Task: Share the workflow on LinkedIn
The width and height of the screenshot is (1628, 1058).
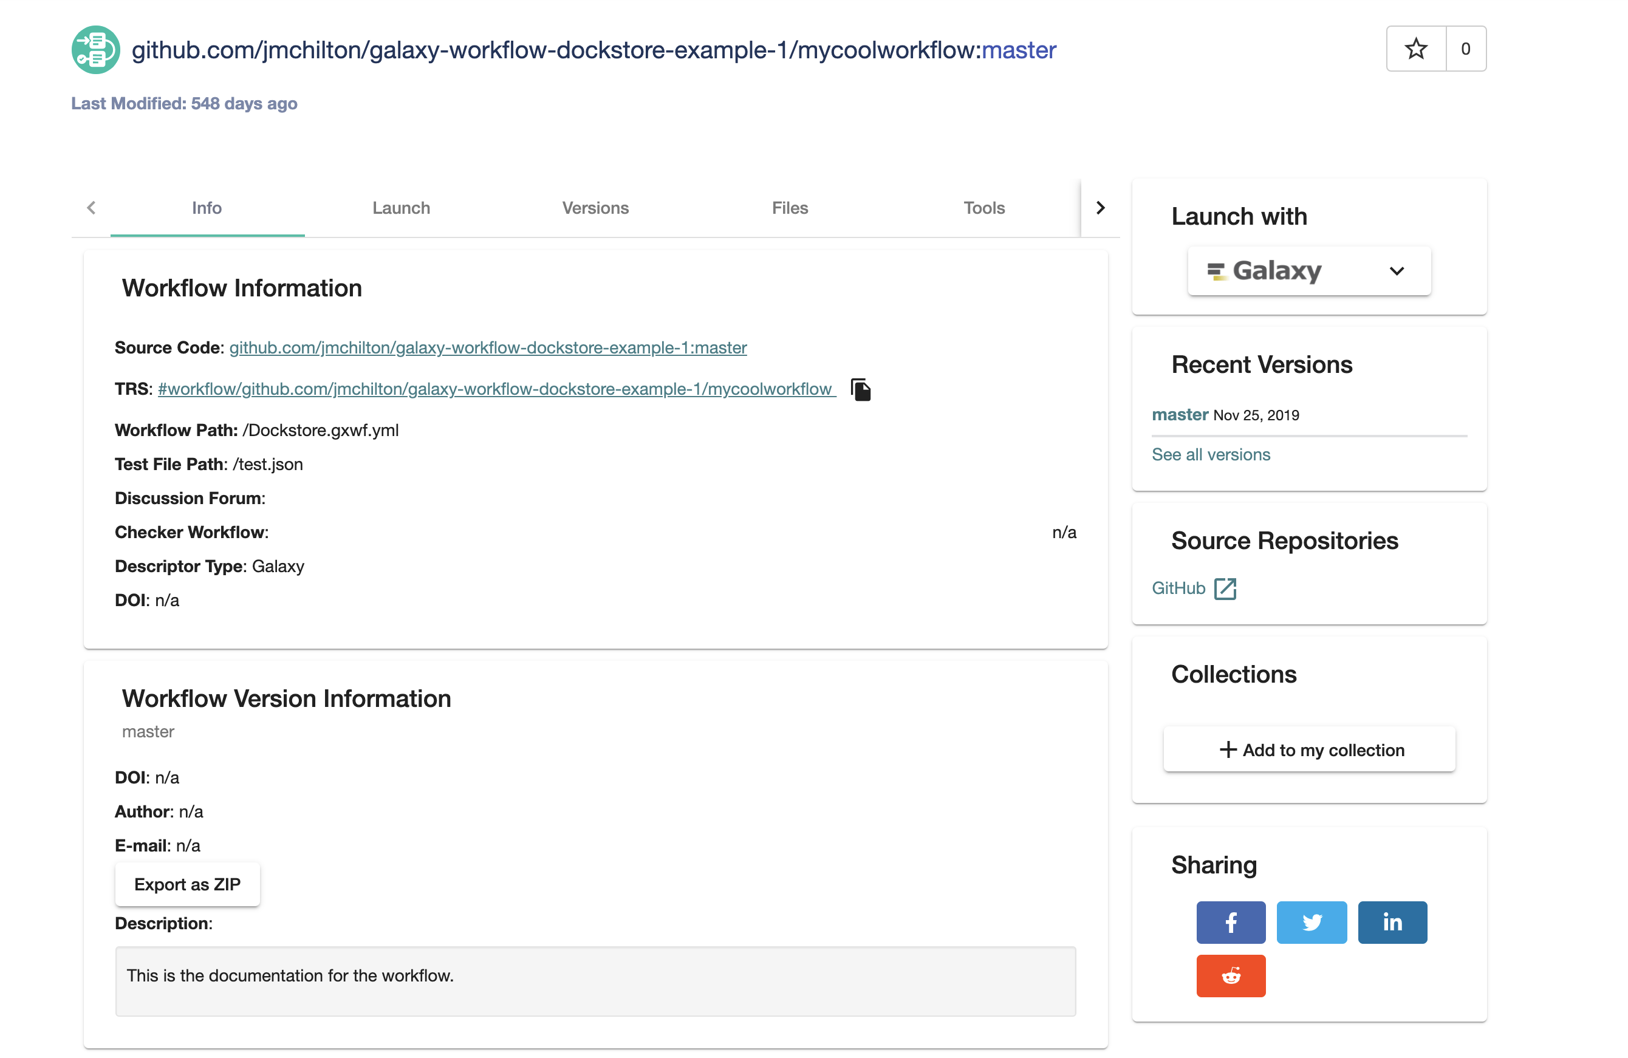Action: [1392, 922]
